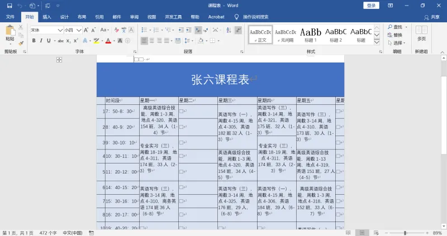Image resolution: width=447 pixels, height=236 pixels.
Task: Click the vertical scrollbar down arrow
Action: tap(444, 227)
